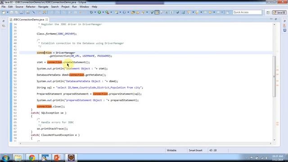
Task: Open File Explorer from the taskbar
Action: tap(18, 158)
